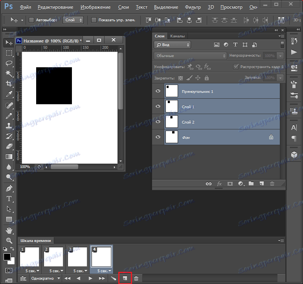Select the Lasso tool
Image resolution: width=303 pixels, height=284 pixels.
9,63
